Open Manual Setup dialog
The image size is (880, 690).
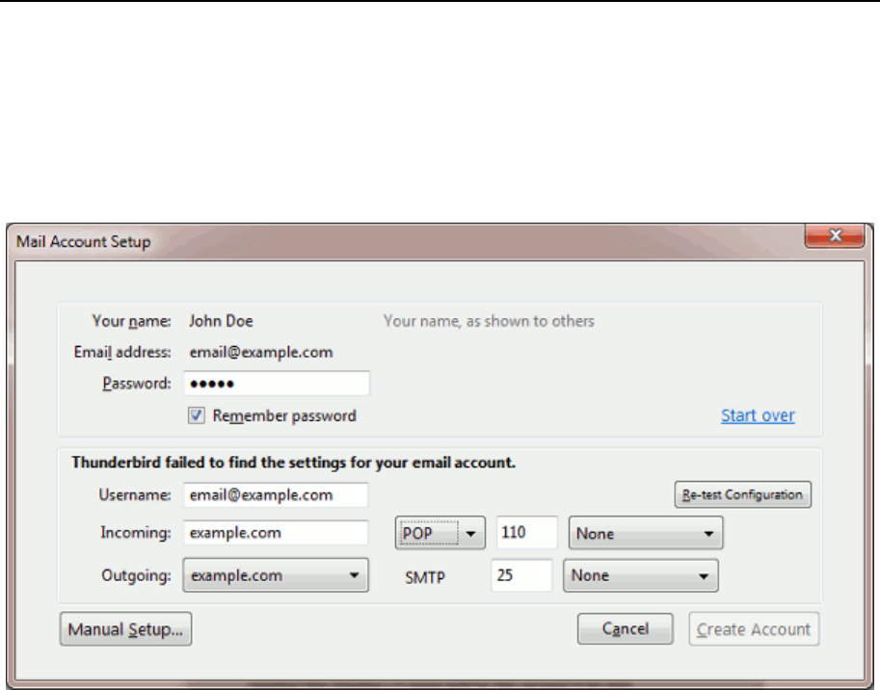(x=125, y=629)
